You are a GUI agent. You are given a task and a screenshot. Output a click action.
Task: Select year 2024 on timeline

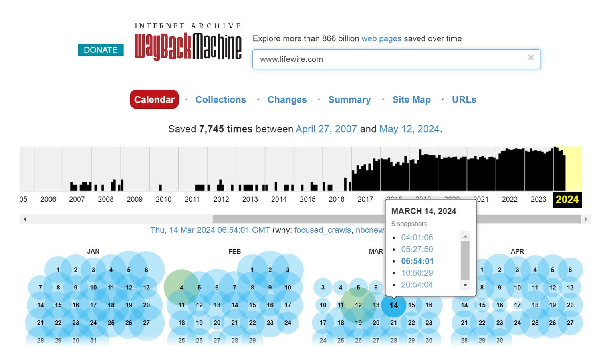pos(567,200)
